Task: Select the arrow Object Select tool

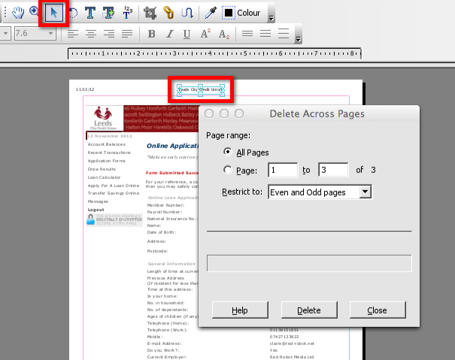Action: [54, 13]
